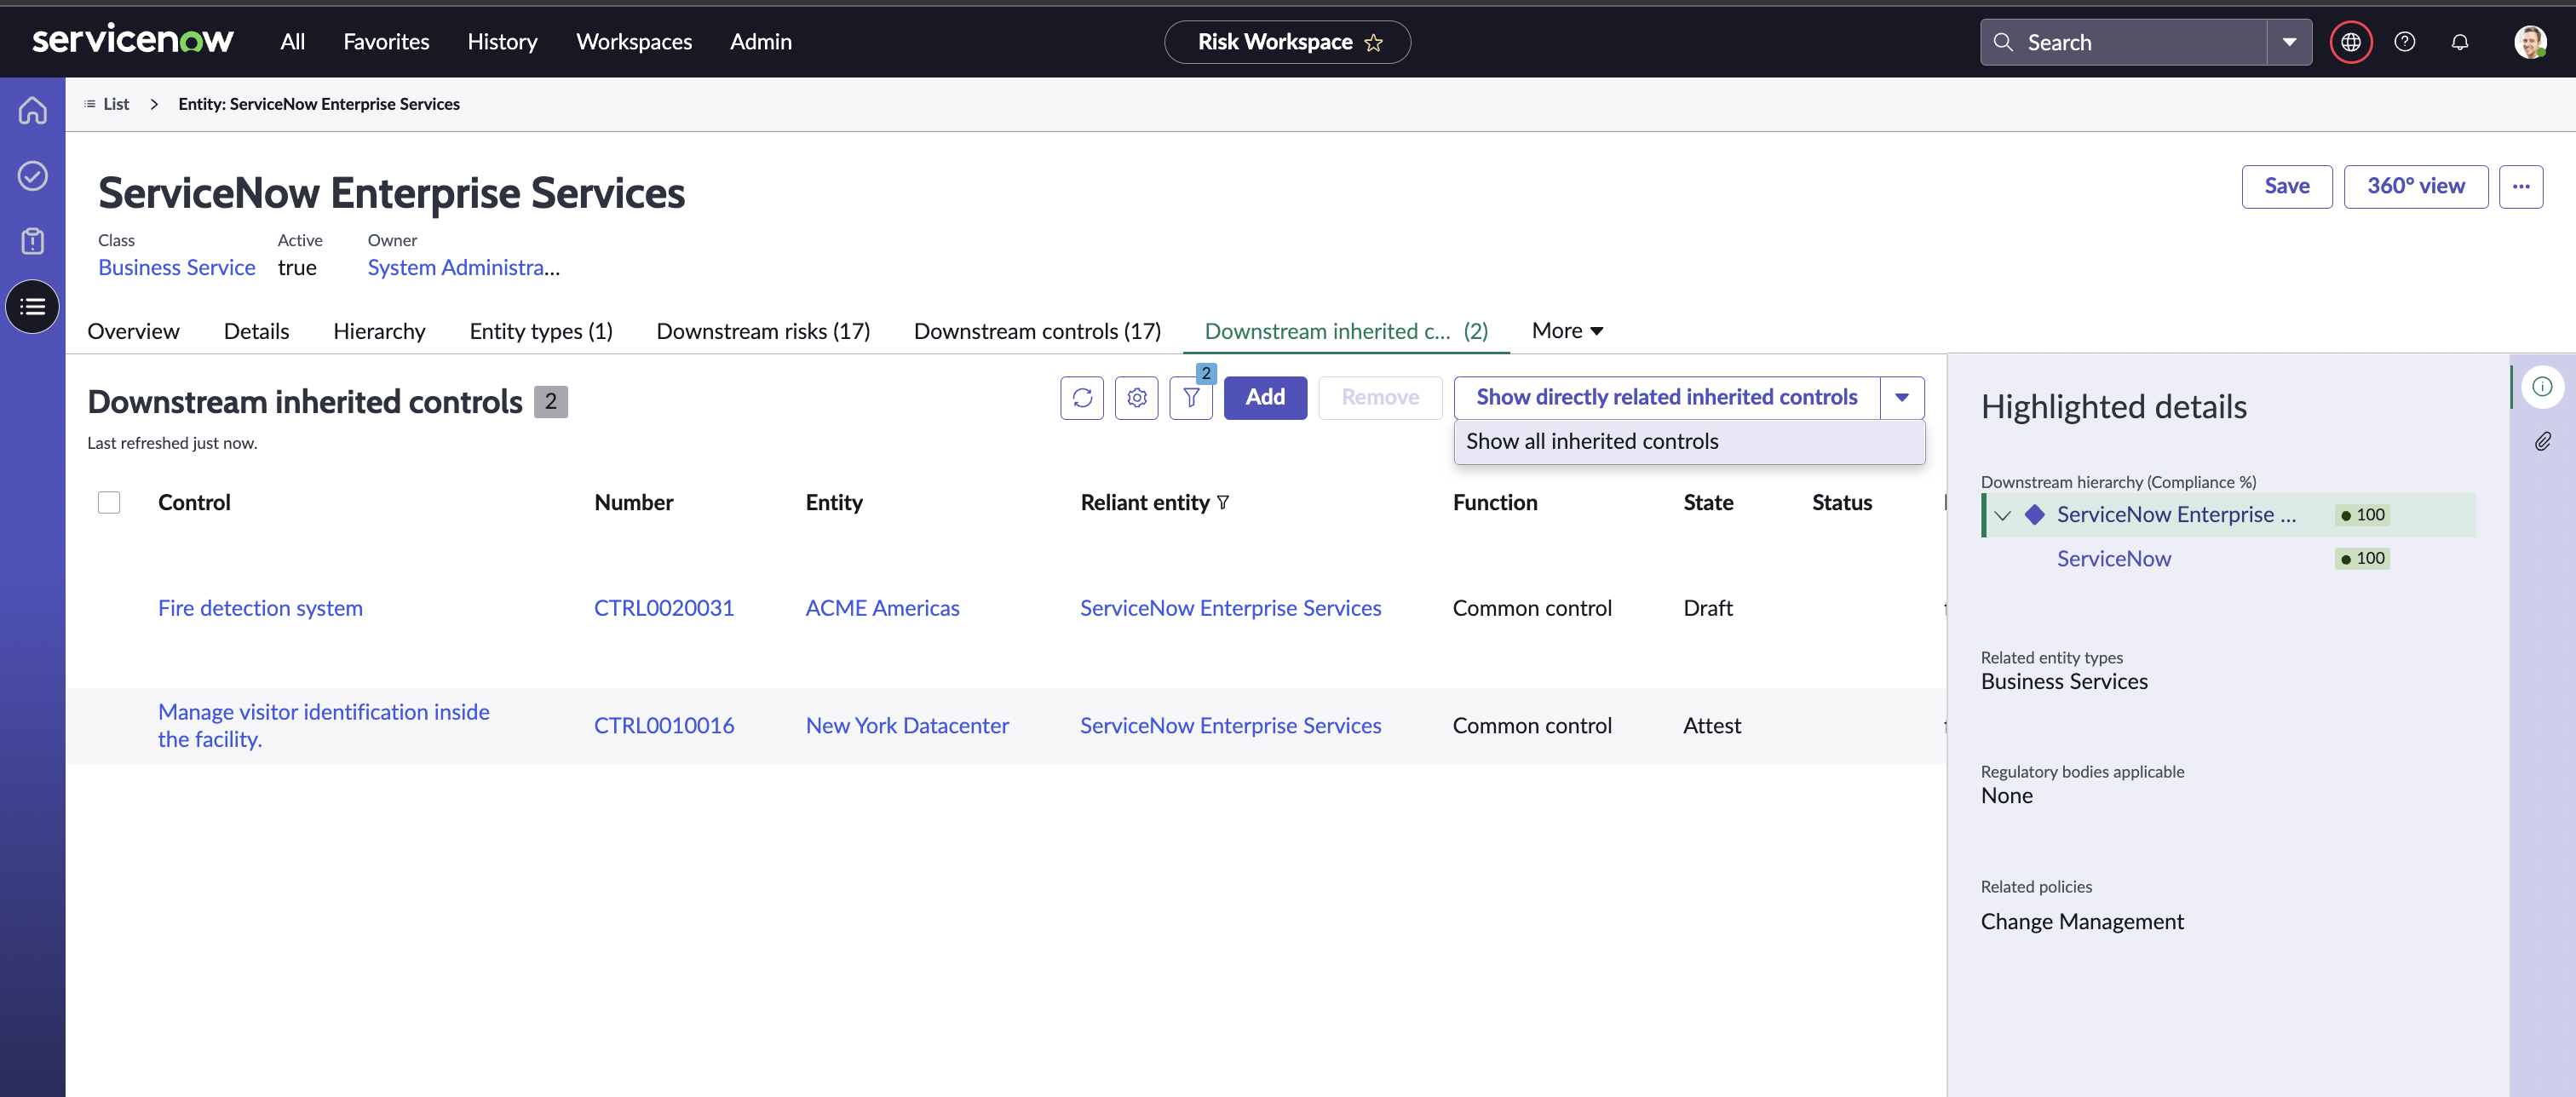Open the Home icon in left sidebar
The image size is (2576, 1097).
click(x=32, y=110)
